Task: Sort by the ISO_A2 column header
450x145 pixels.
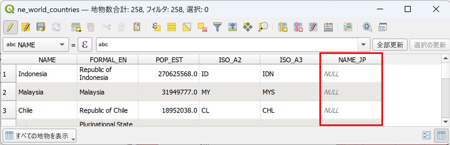Action: pos(230,60)
